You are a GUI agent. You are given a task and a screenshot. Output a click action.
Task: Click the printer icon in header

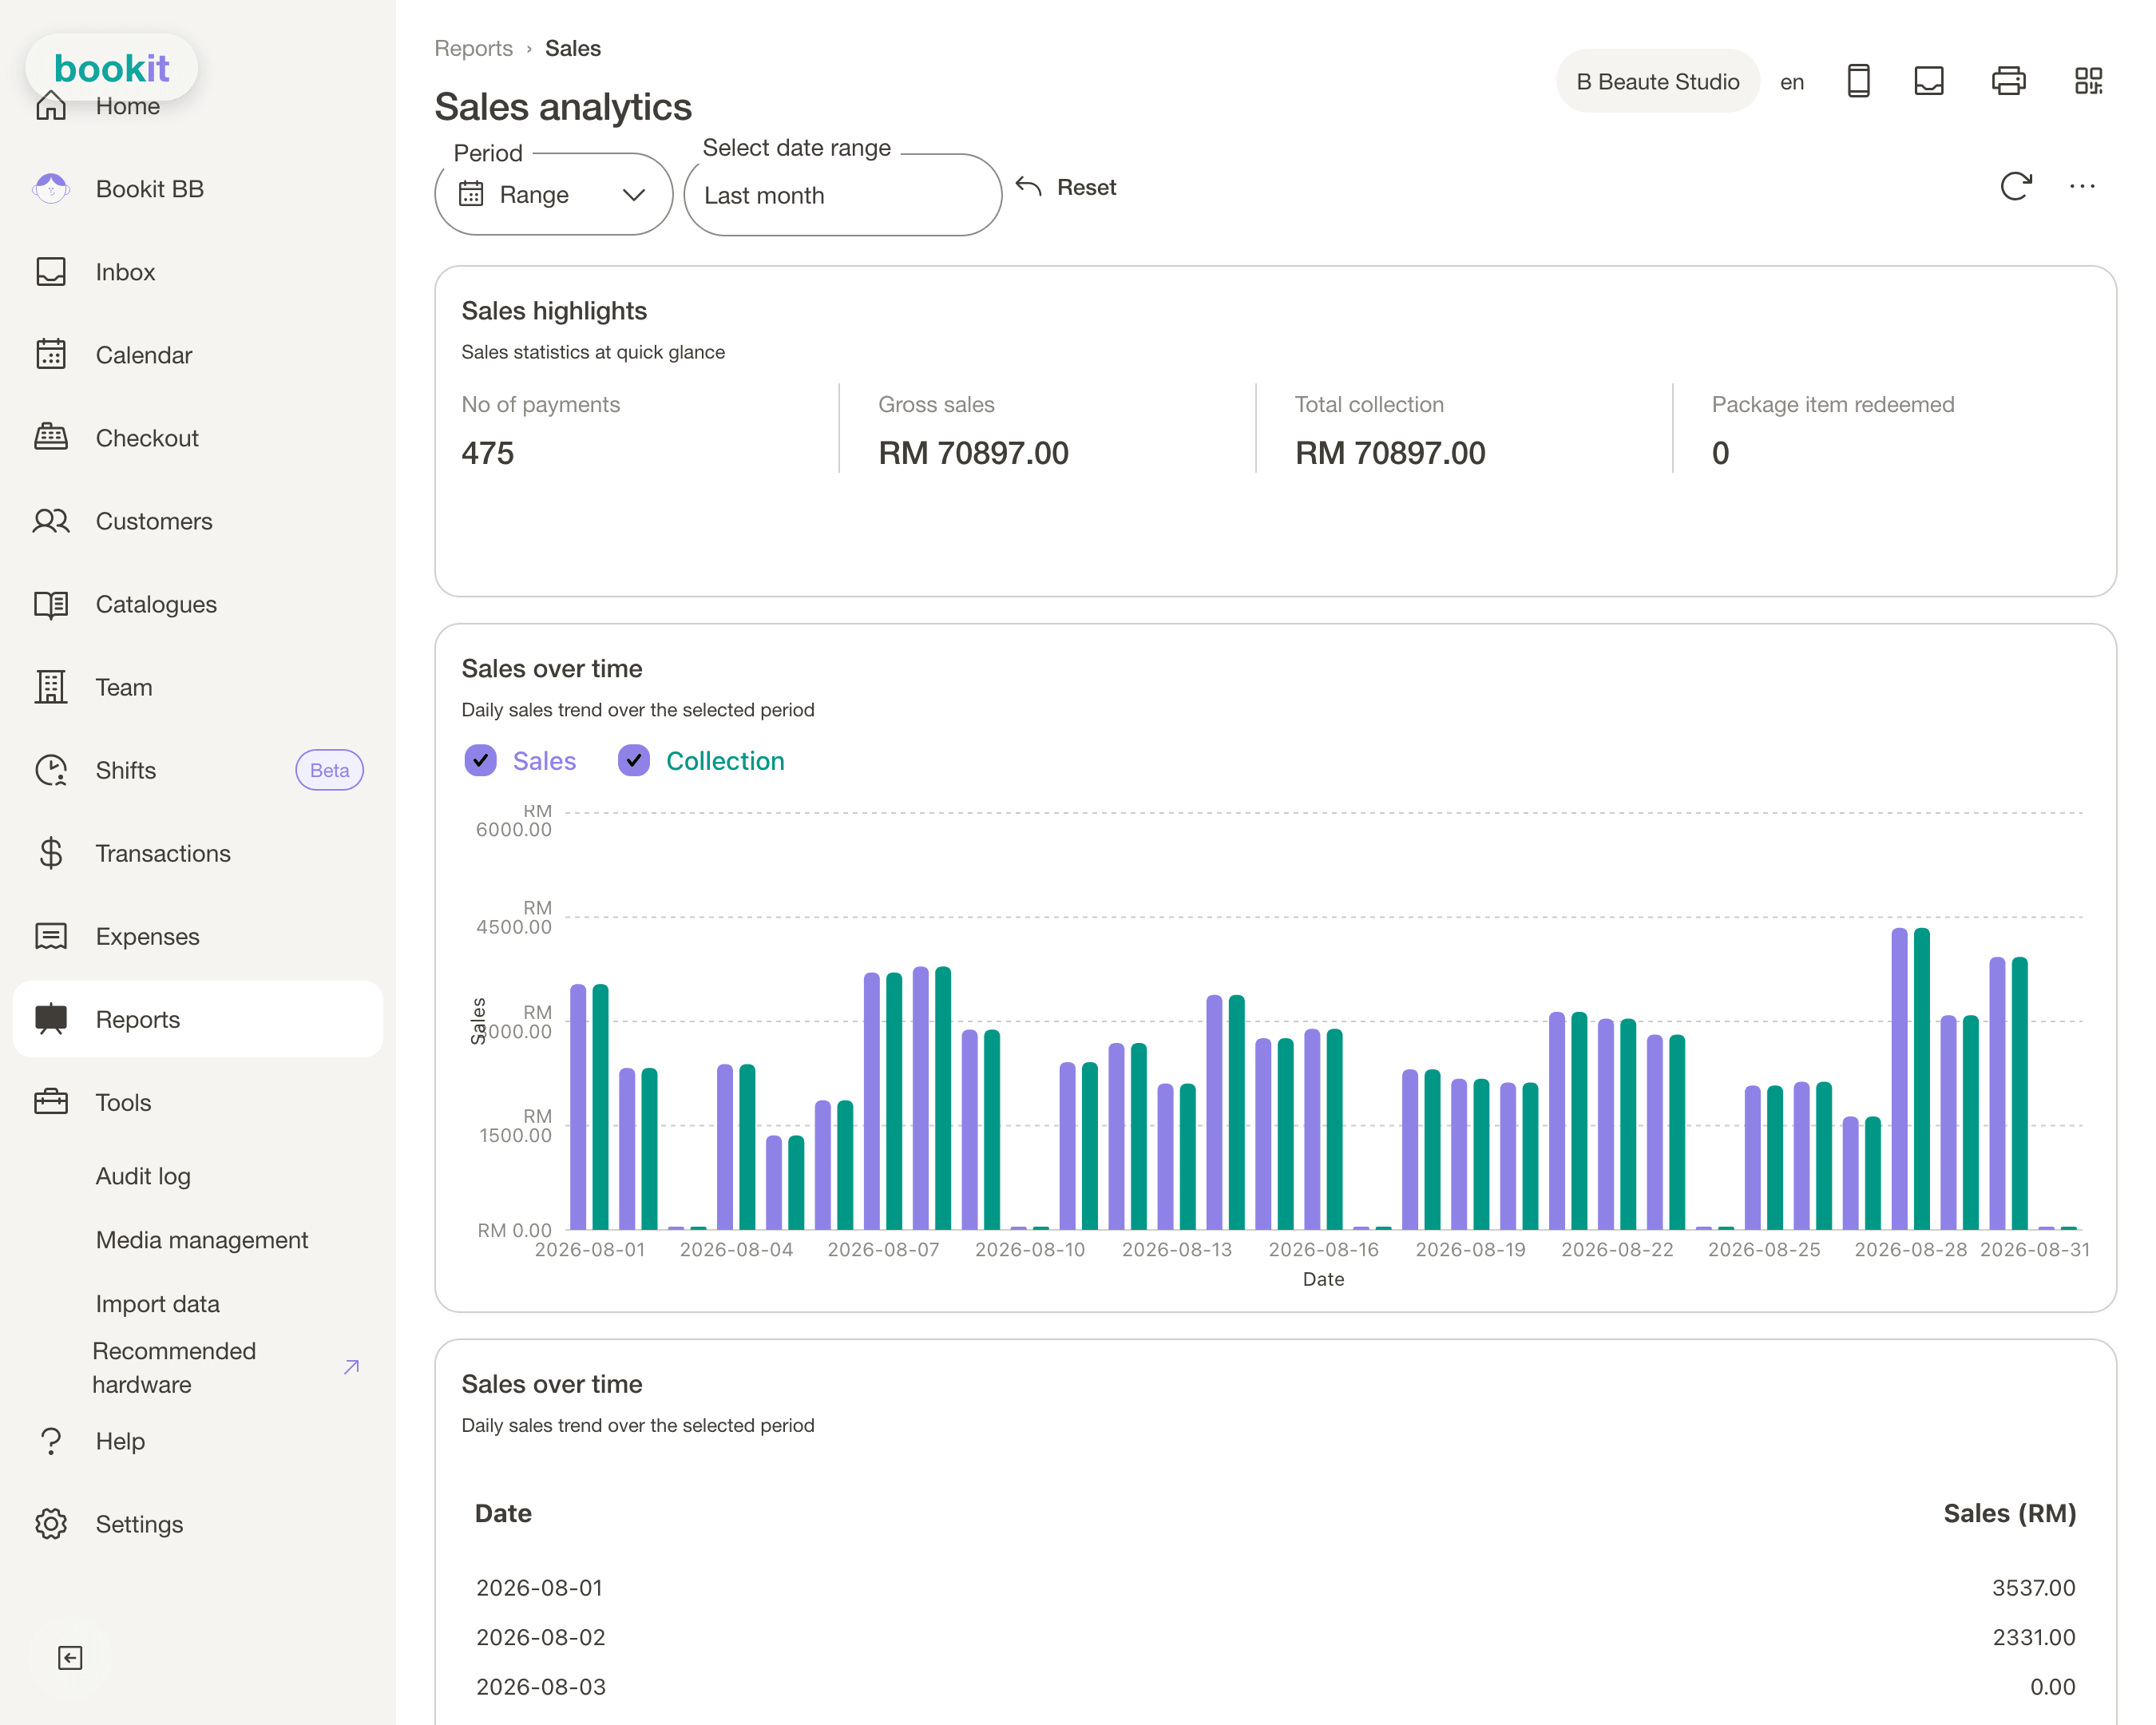2008,81
